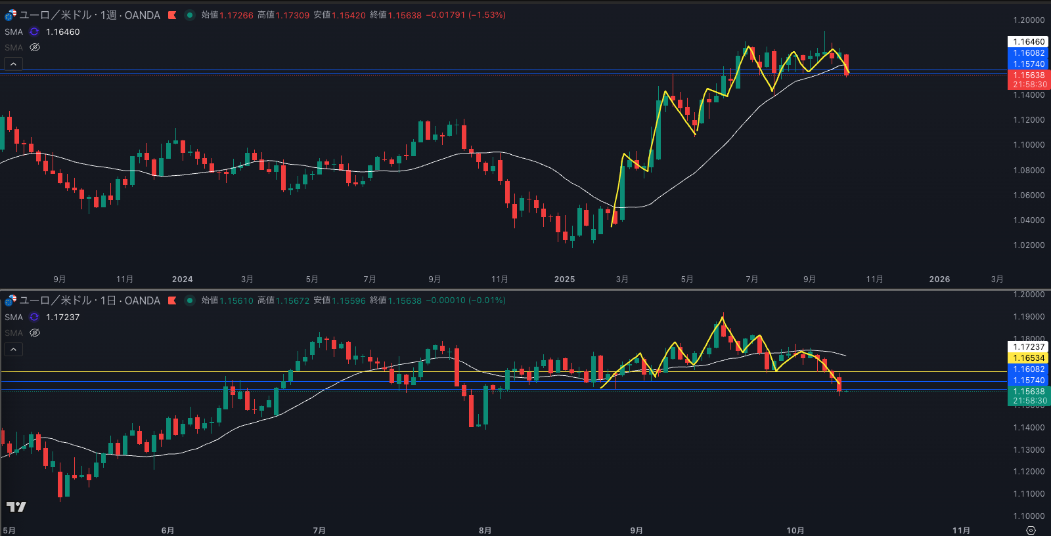Click the yellow 1.16534 price label
This screenshot has width=1051, height=536.
coord(1029,358)
